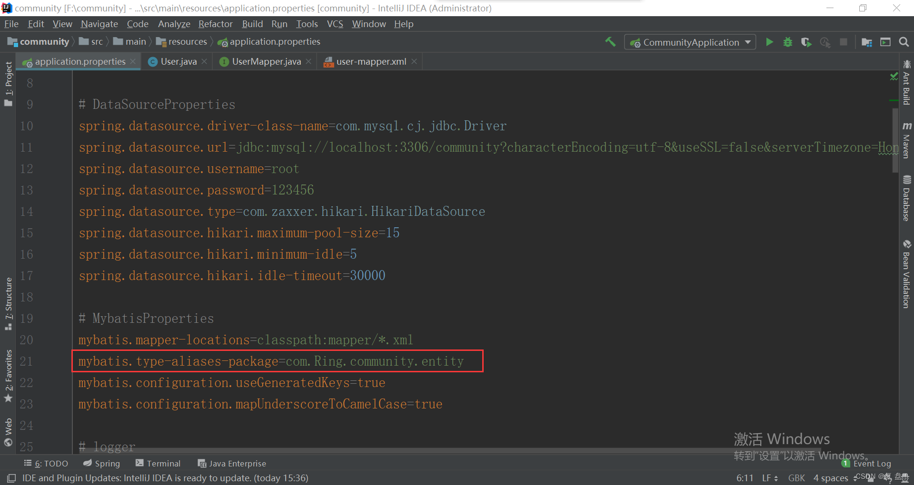Open the Help menu
Viewport: 914px width, 485px height.
404,24
